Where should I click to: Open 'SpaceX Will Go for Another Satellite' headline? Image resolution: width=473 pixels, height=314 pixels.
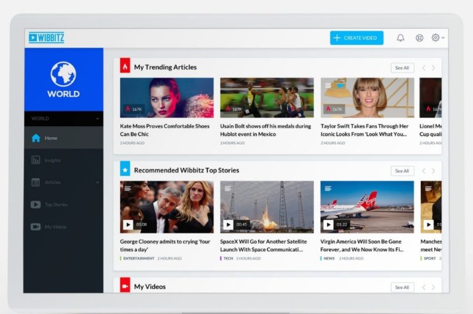click(264, 246)
